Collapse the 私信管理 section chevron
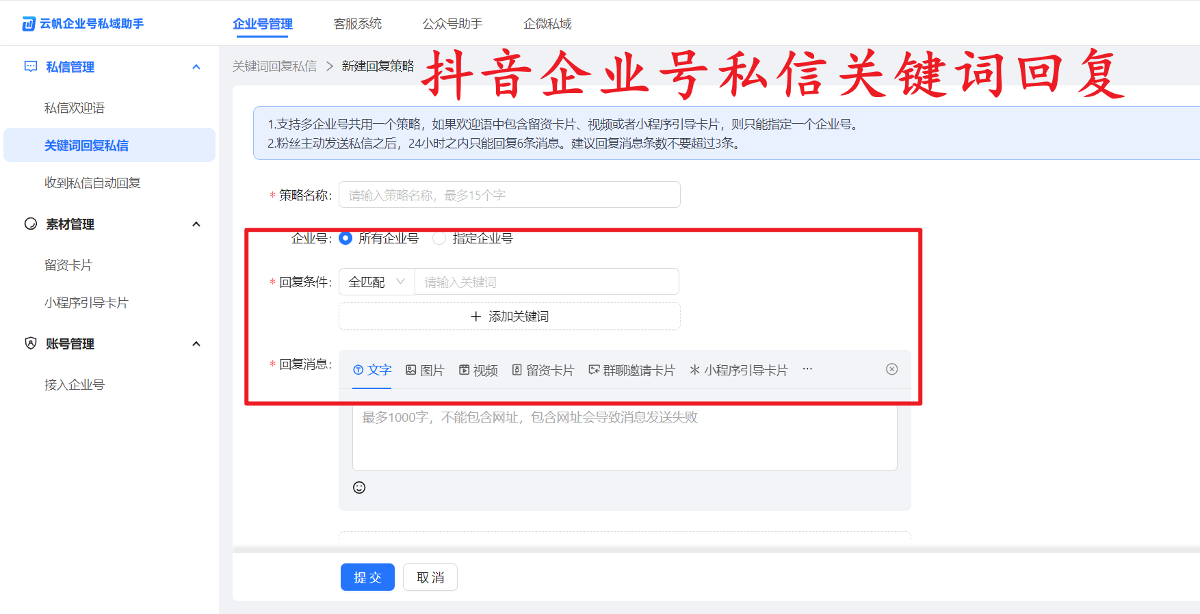This screenshot has width=1200, height=614. 196,67
